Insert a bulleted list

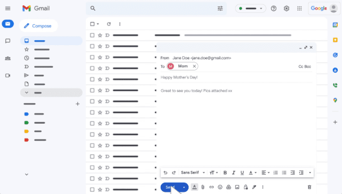pyautogui.click(x=284, y=173)
